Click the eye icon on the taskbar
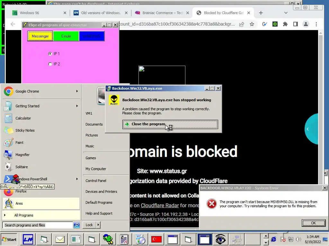This screenshot has height=246, width=329. tap(220, 239)
